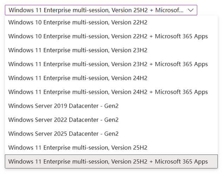Viewport: 222px width, 174px height.
Task: Click highlighted Windows 11 25H2 + Microsoft 365 option
Action: click(x=108, y=162)
